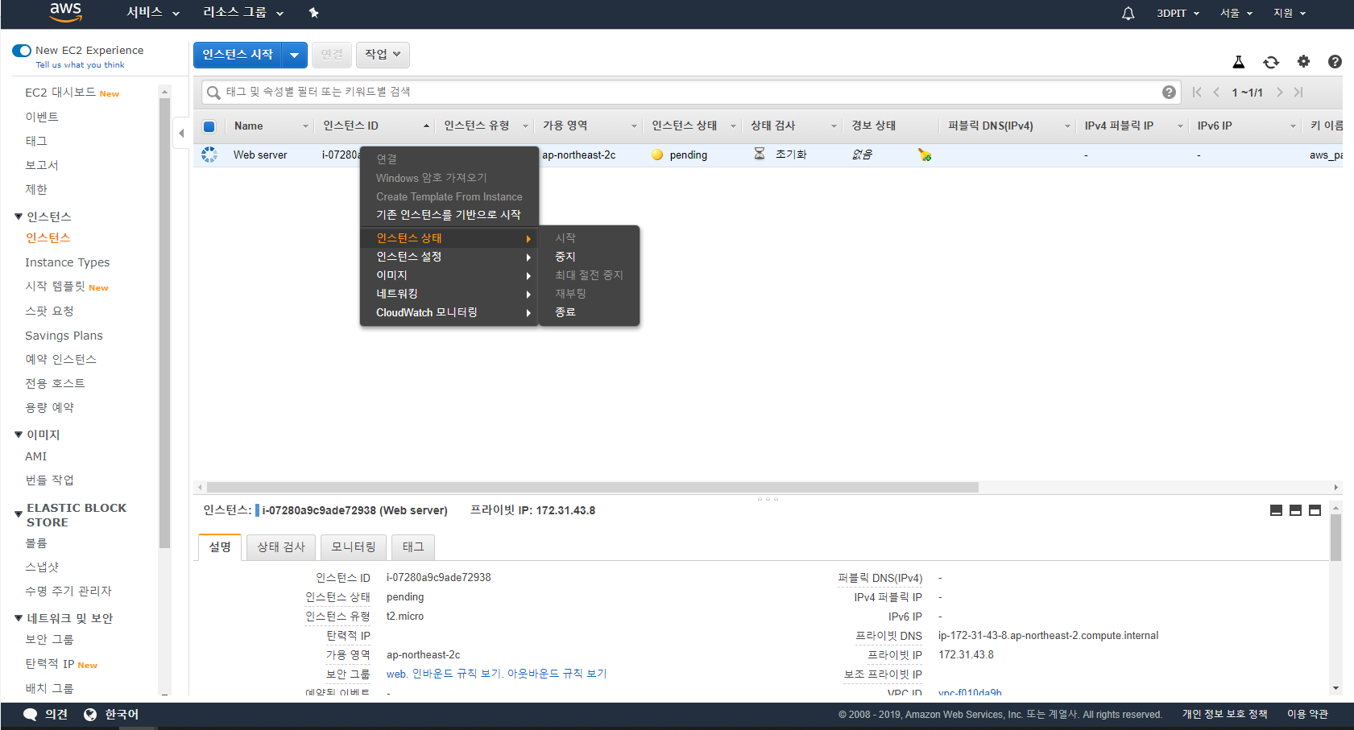The image size is (1354, 730).
Task: Go to first page of results
Action: point(1197,93)
